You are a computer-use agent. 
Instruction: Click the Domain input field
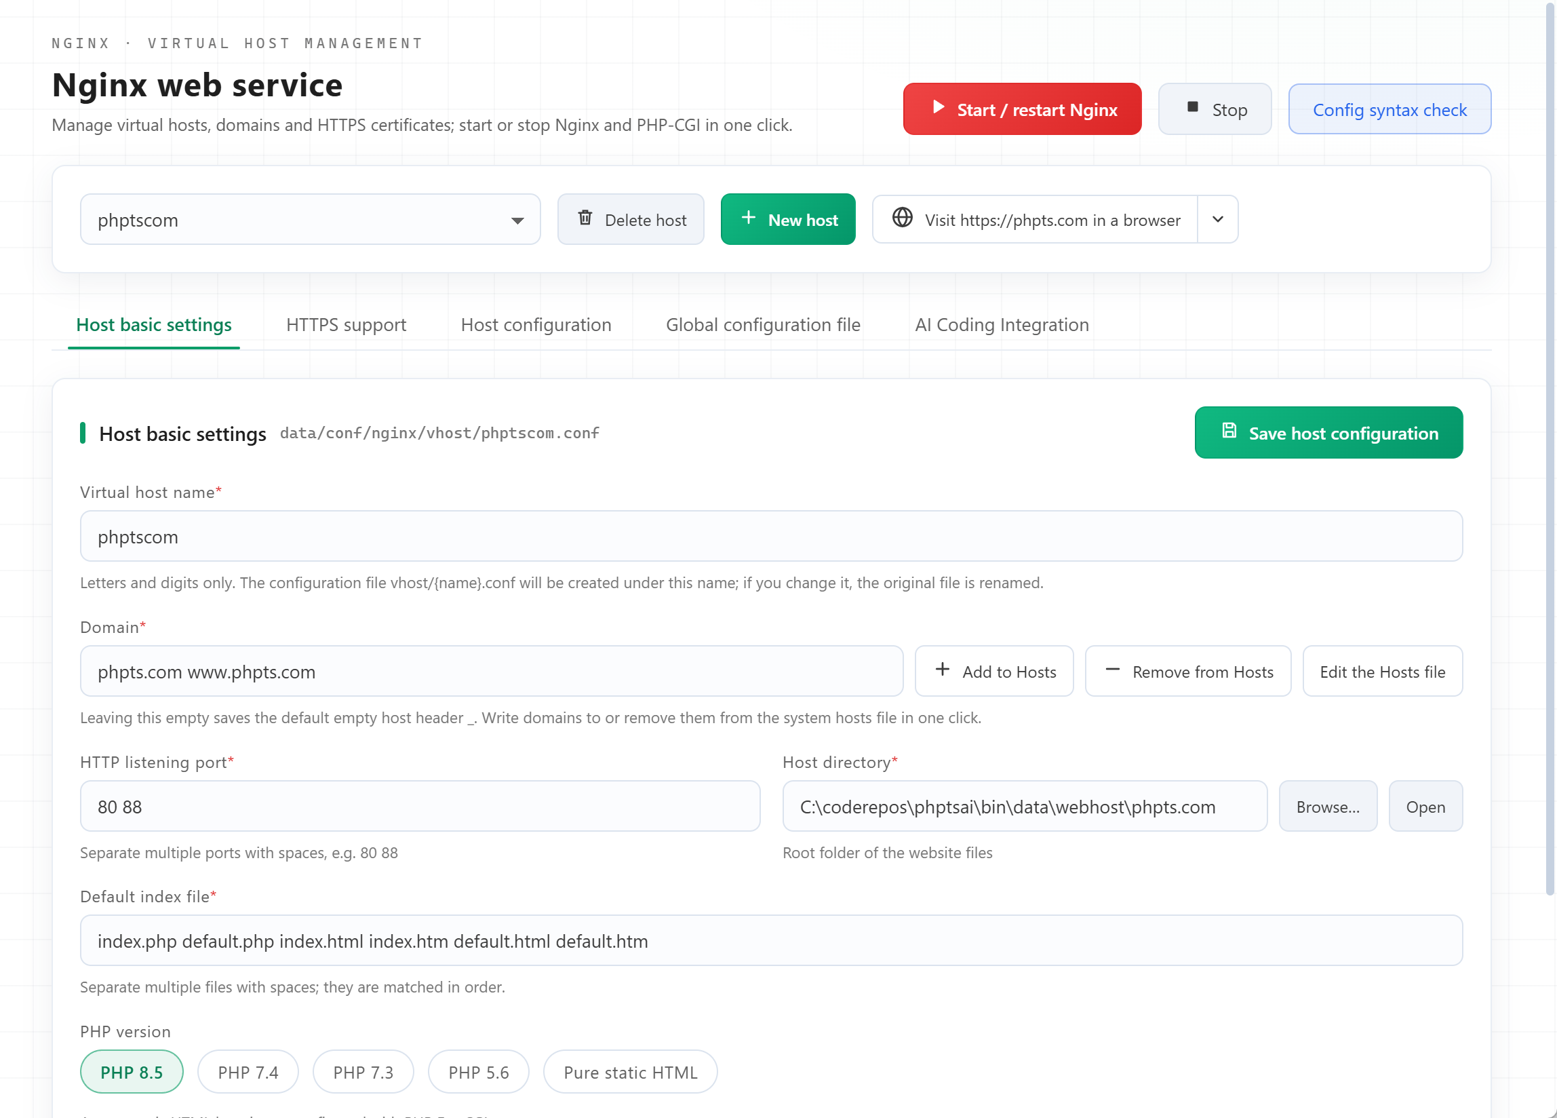(492, 672)
